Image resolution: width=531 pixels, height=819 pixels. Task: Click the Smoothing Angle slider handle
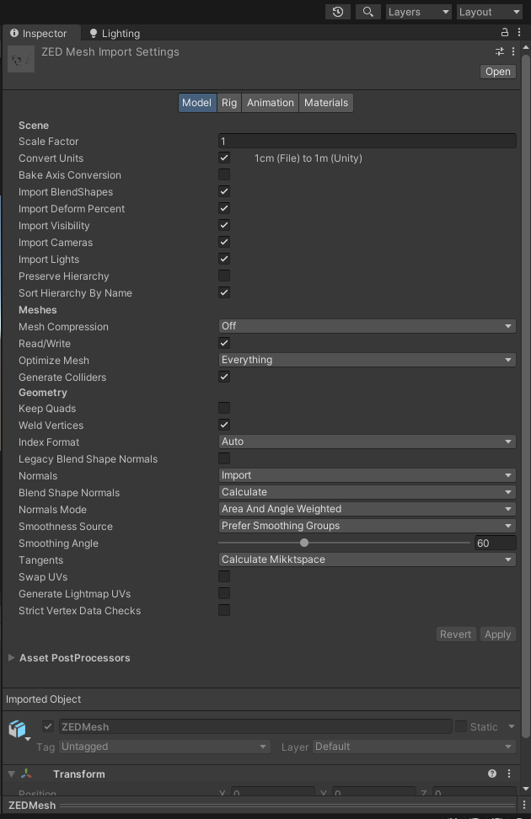tap(304, 543)
